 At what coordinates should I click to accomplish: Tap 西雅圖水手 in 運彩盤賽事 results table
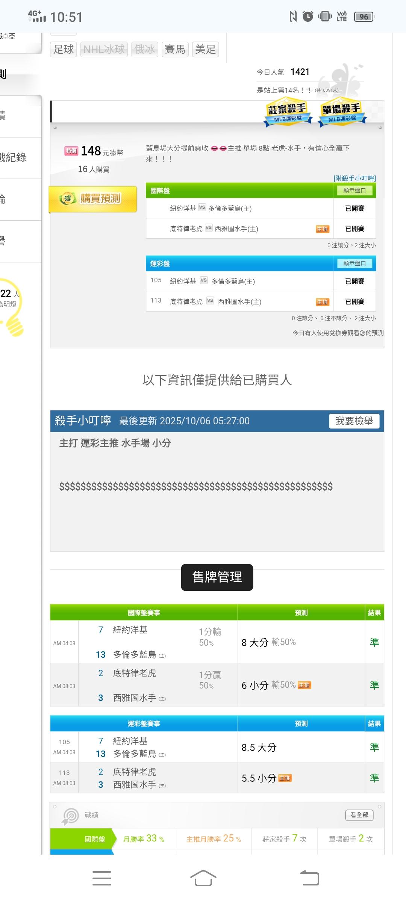tap(135, 785)
